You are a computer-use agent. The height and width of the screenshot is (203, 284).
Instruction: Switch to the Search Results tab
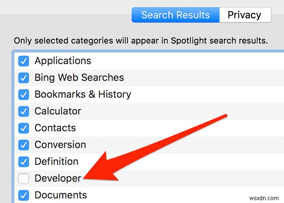point(175,15)
